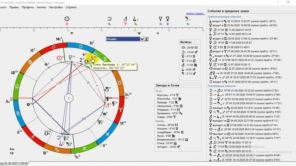Click the icon button right of the W button
296x166 pixels.
146,39
